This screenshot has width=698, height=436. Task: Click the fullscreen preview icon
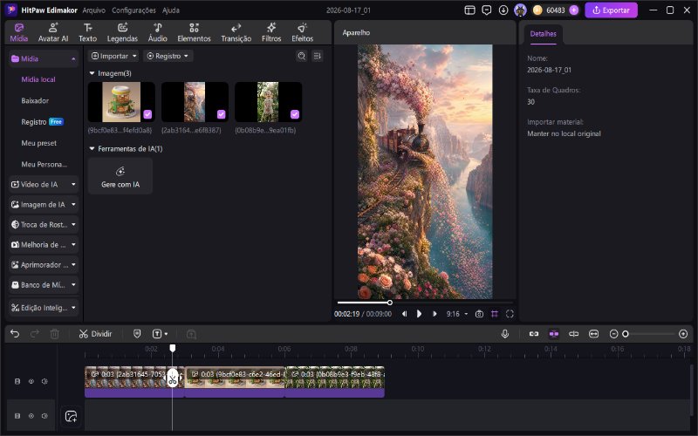510,314
